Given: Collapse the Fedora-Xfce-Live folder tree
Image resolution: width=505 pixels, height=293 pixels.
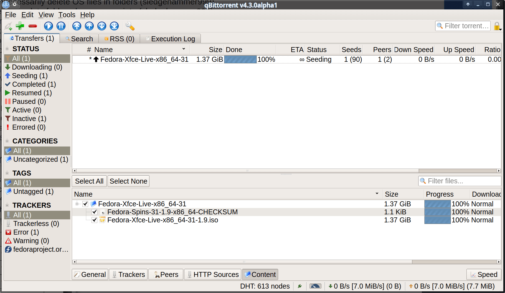Looking at the screenshot, I should click(x=77, y=204).
